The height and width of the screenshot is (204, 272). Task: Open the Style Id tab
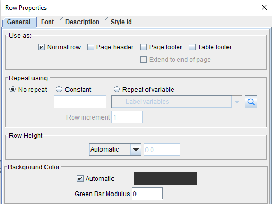tap(121, 22)
